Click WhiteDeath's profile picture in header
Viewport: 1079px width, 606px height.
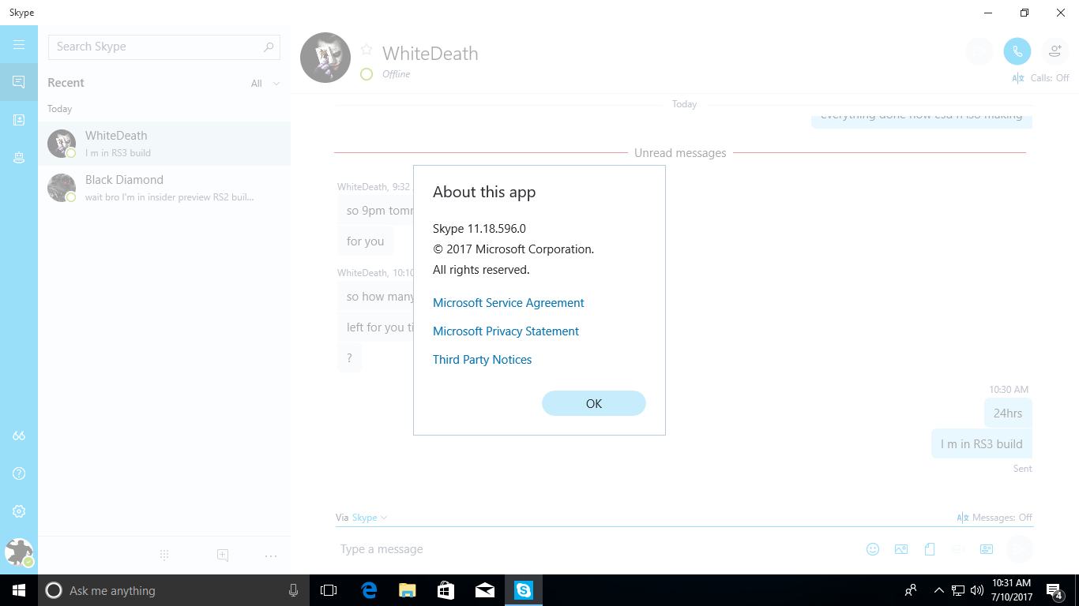(x=325, y=58)
